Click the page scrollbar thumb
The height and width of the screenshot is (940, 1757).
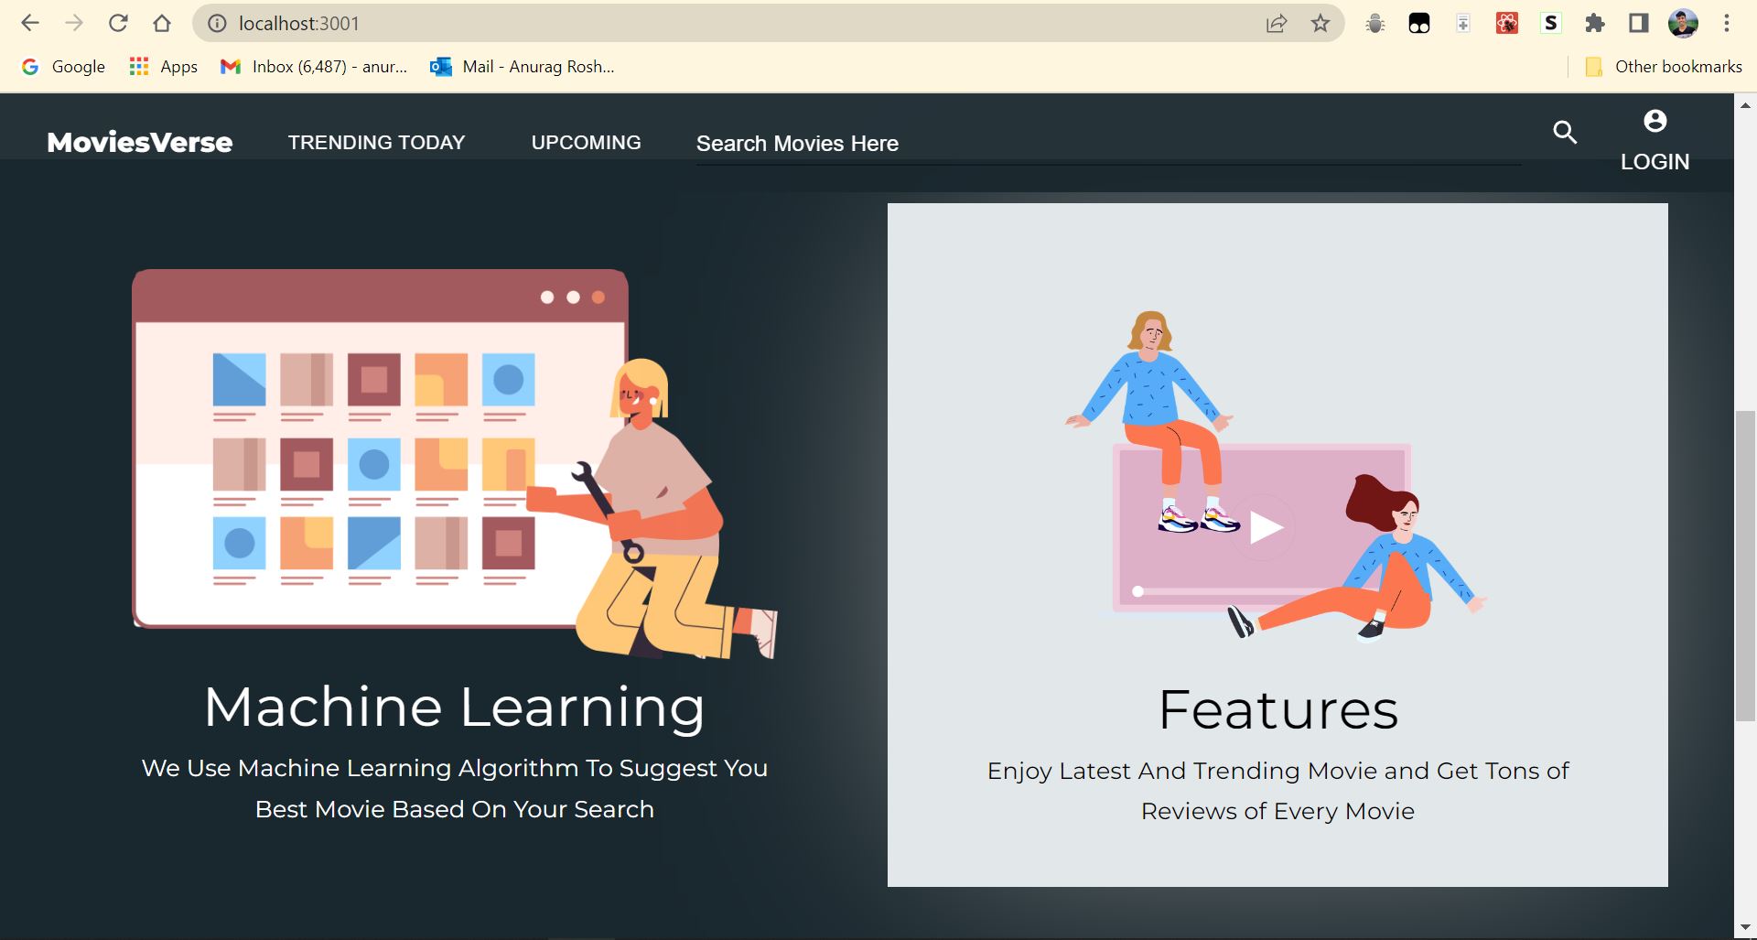pos(1745,566)
